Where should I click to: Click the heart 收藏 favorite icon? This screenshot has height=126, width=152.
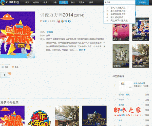click(x=41, y=21)
